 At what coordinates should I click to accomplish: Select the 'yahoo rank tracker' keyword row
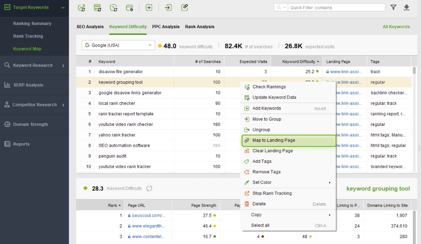[x=158, y=135]
